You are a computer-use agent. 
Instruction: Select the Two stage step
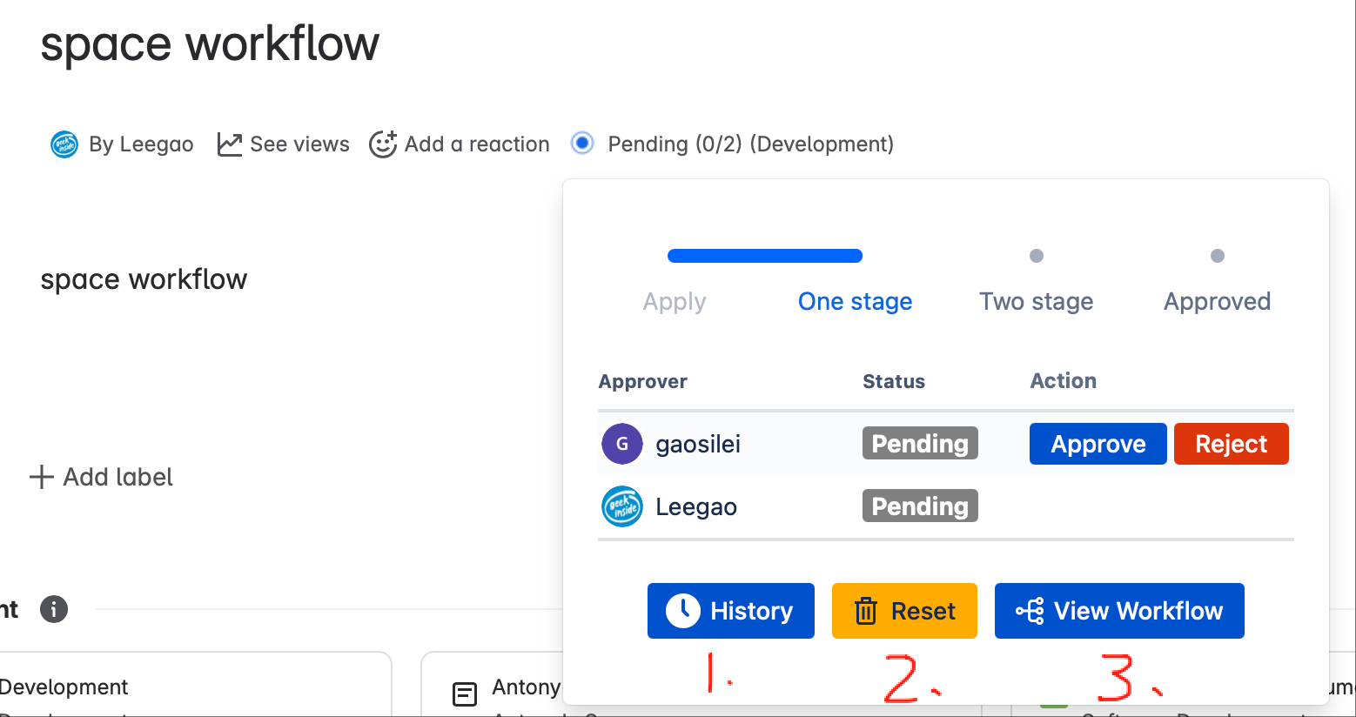1036,302
